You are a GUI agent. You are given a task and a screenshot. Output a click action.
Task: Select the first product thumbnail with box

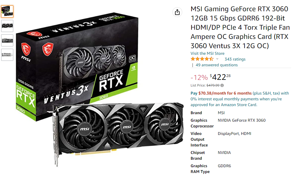pyautogui.click(x=7, y=12)
